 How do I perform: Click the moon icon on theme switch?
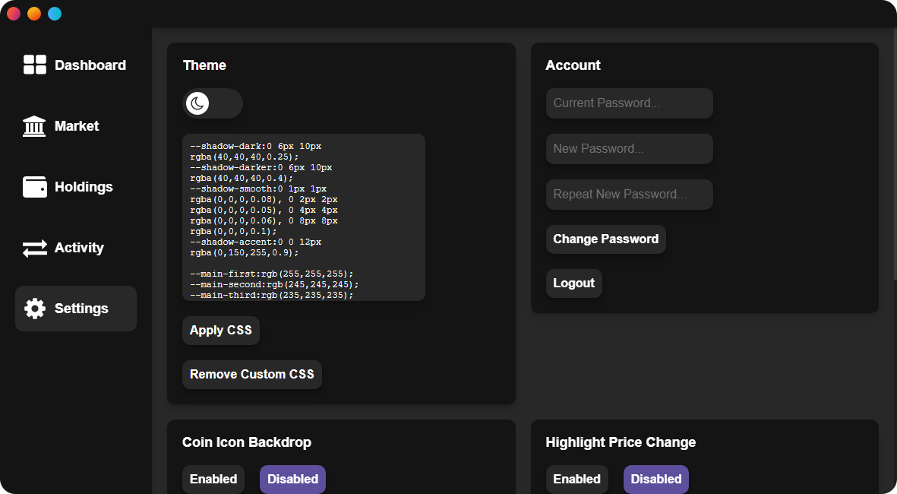point(198,103)
